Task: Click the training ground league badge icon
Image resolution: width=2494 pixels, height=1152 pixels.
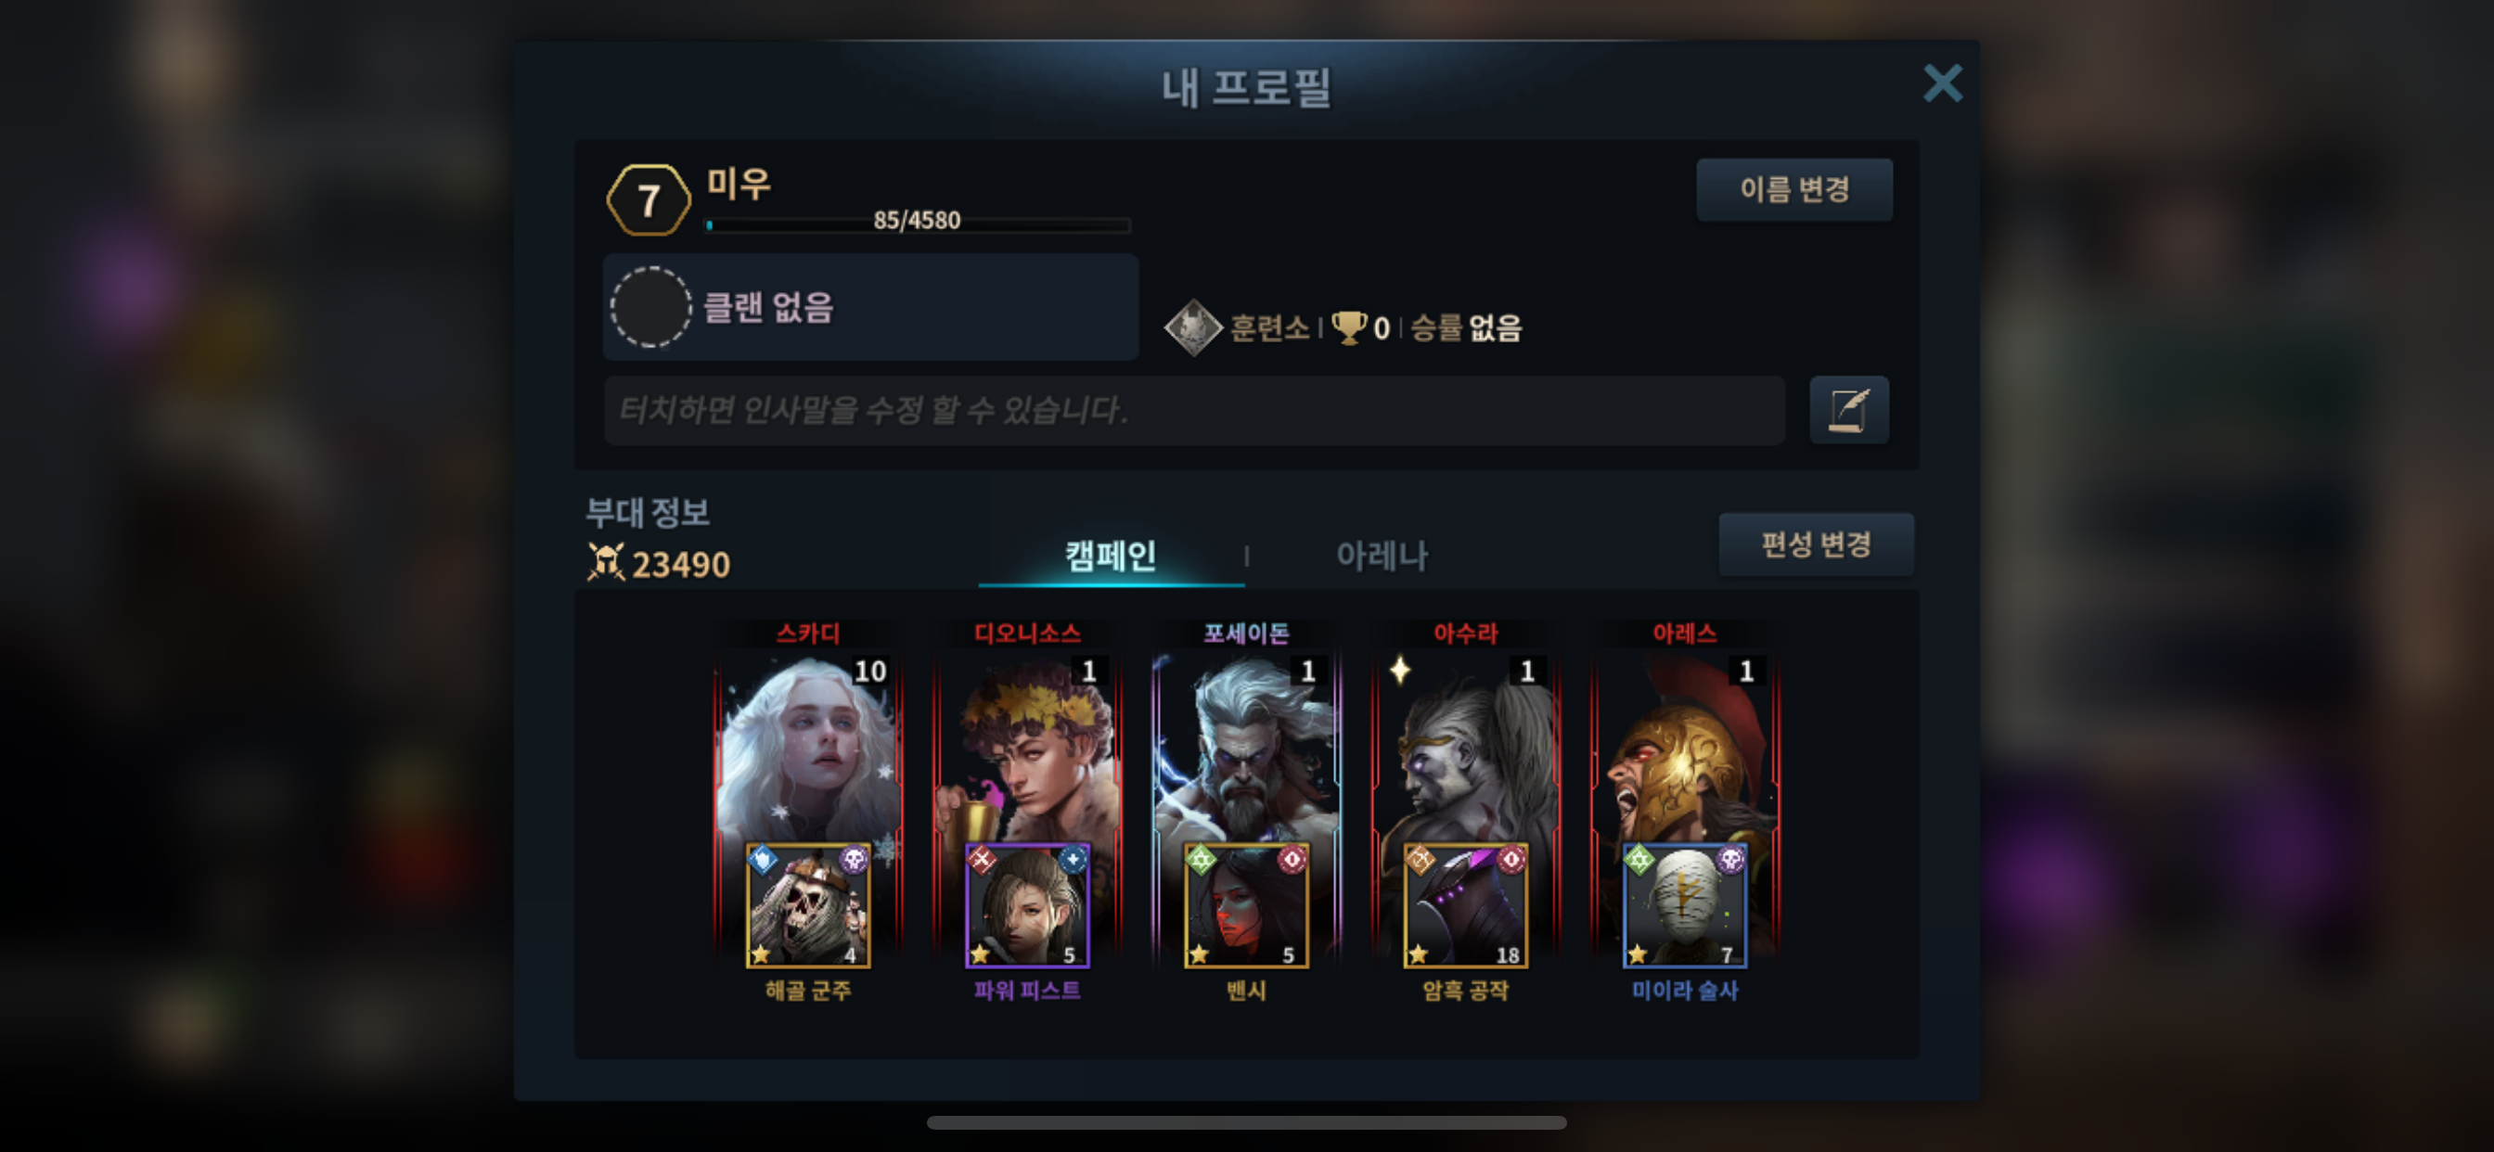Action: (1193, 328)
